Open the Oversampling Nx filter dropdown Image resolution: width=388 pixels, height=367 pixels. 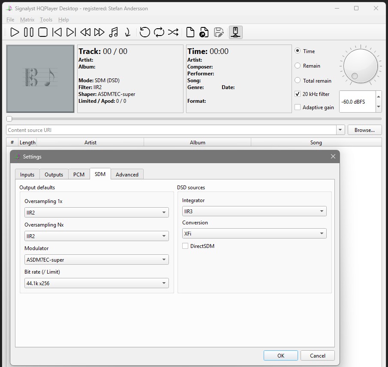click(x=96, y=236)
